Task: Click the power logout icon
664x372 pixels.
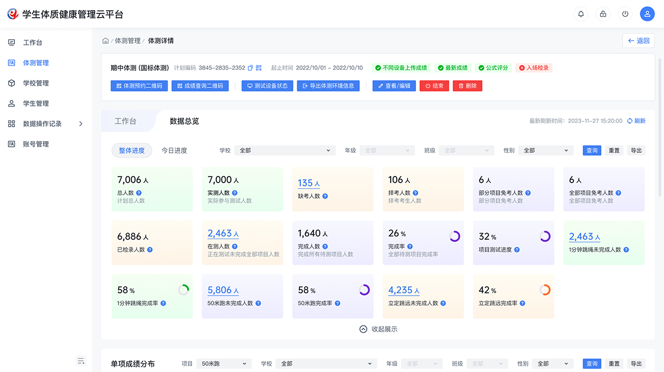Action: point(625,14)
